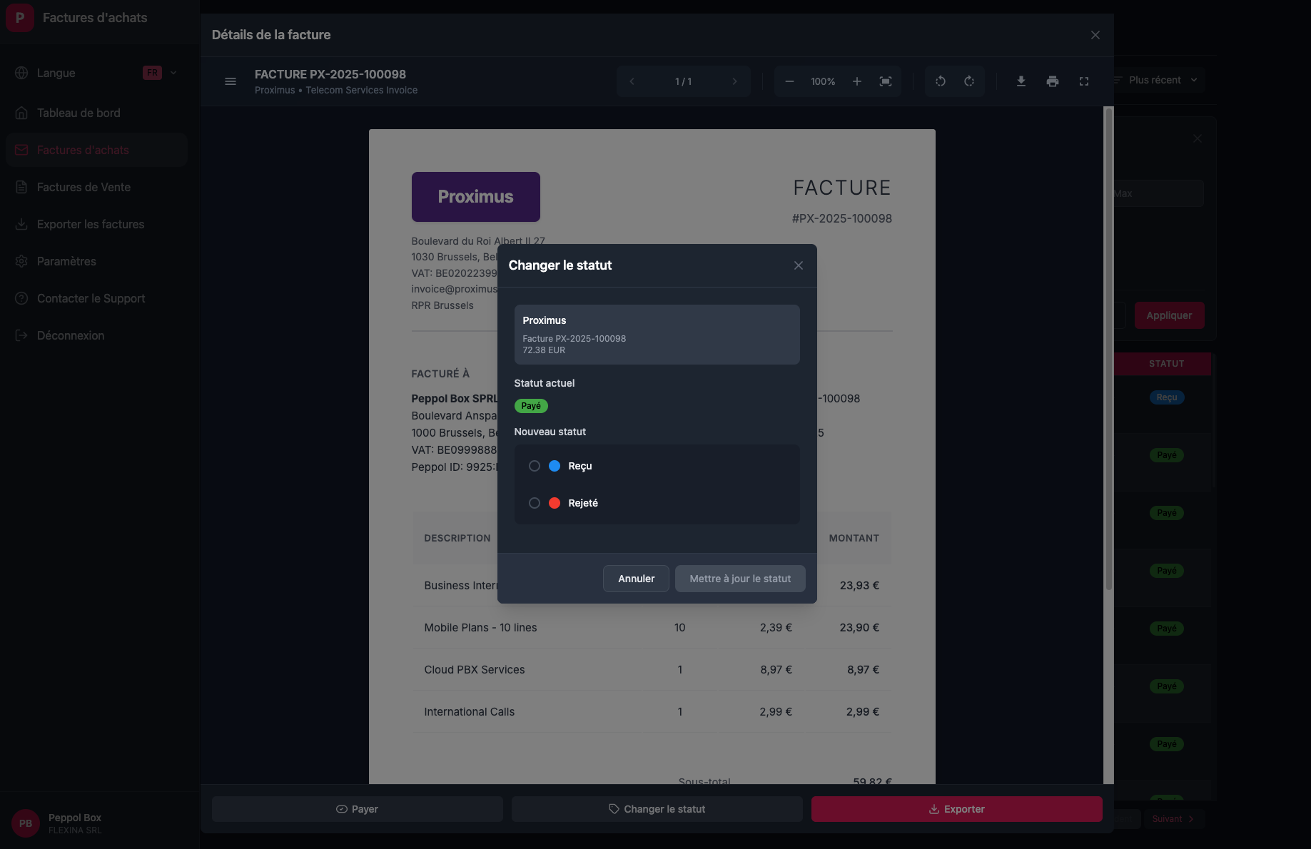Click the Proximus logo in invoice
The height and width of the screenshot is (849, 1311).
coord(475,197)
